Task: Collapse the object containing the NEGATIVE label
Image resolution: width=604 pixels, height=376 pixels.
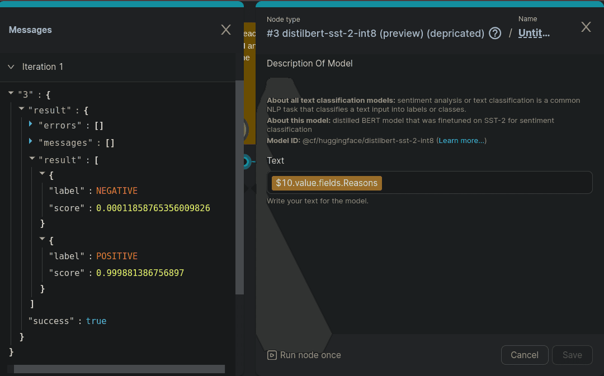Action: tap(43, 174)
